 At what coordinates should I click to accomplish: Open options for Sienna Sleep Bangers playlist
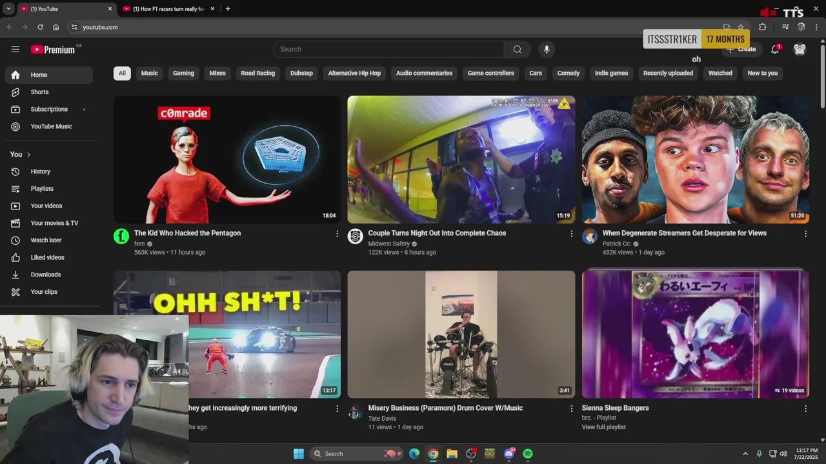[805, 409]
